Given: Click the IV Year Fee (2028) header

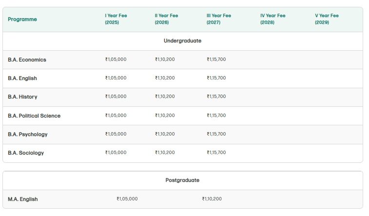Looking at the screenshot, I should tap(273, 19).
